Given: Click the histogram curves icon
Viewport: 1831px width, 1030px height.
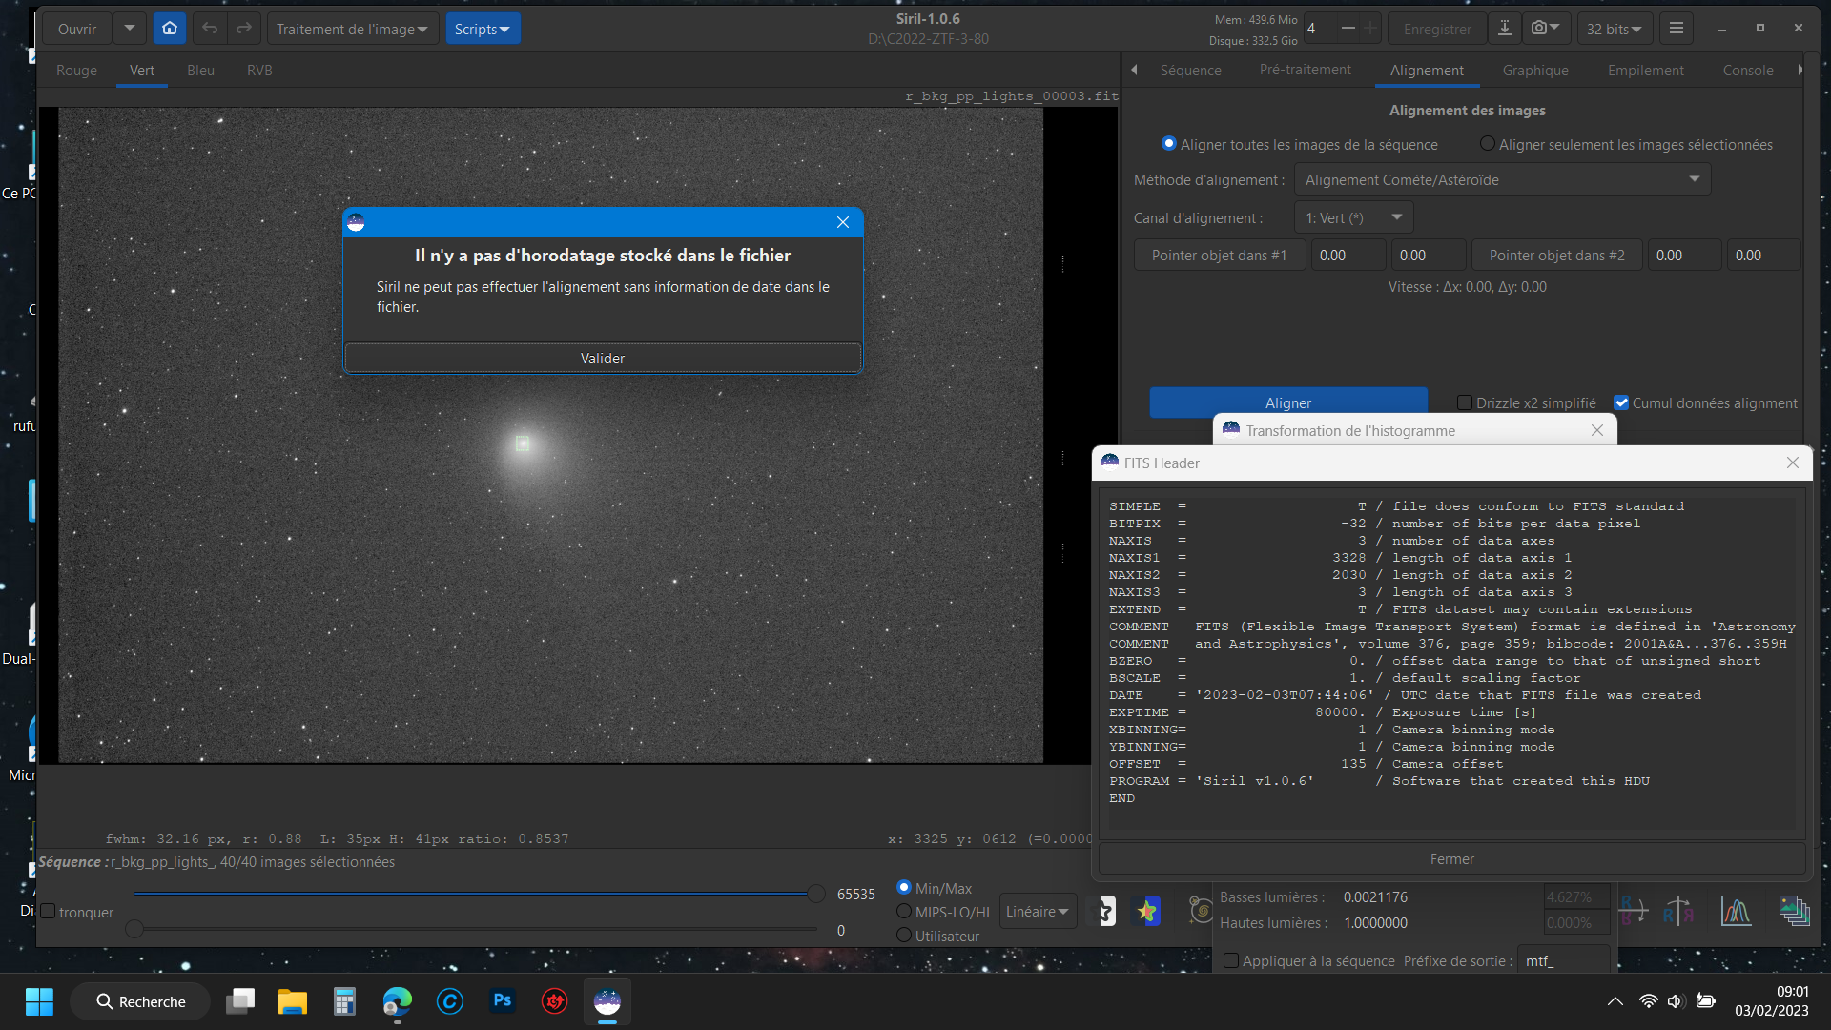Looking at the screenshot, I should (x=1735, y=912).
